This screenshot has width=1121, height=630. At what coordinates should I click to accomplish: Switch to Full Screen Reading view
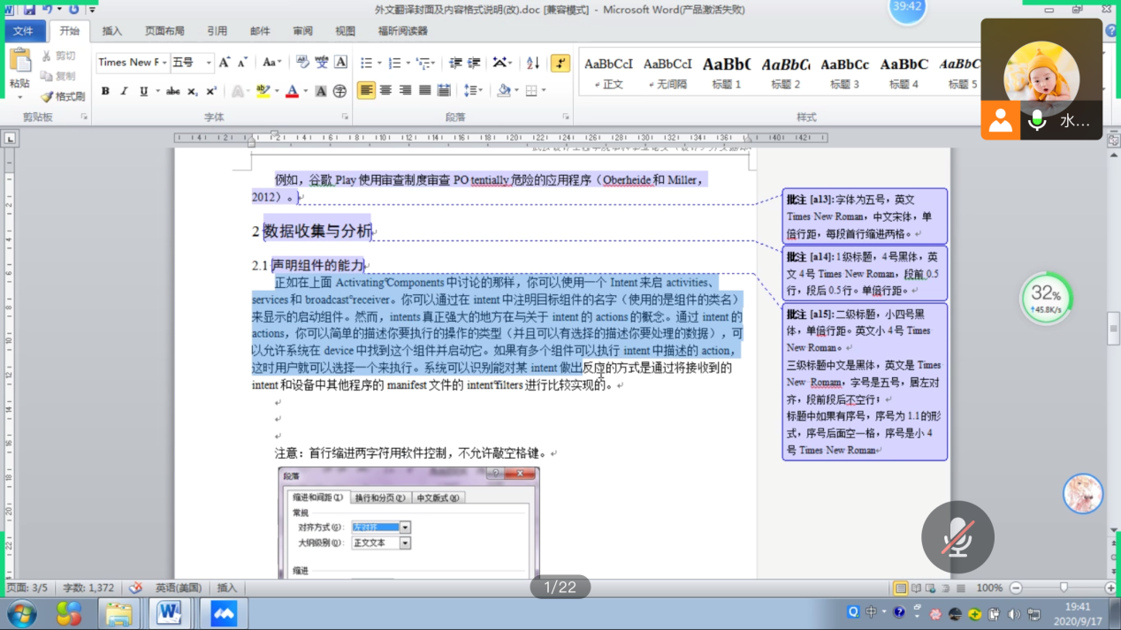(915, 588)
